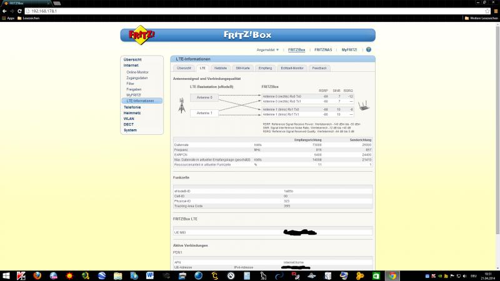The image size is (500, 281).
Task: Open the Lesezeichen bookmarks folder
Action: pos(28,18)
